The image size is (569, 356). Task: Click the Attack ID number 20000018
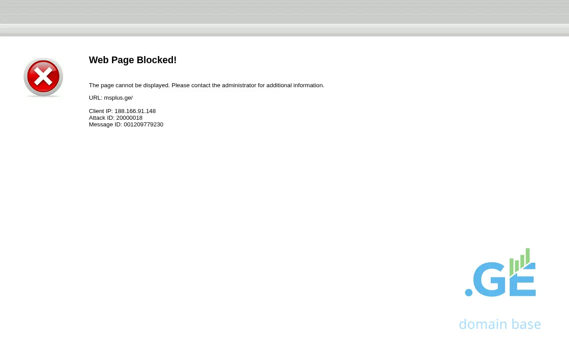[x=129, y=118]
